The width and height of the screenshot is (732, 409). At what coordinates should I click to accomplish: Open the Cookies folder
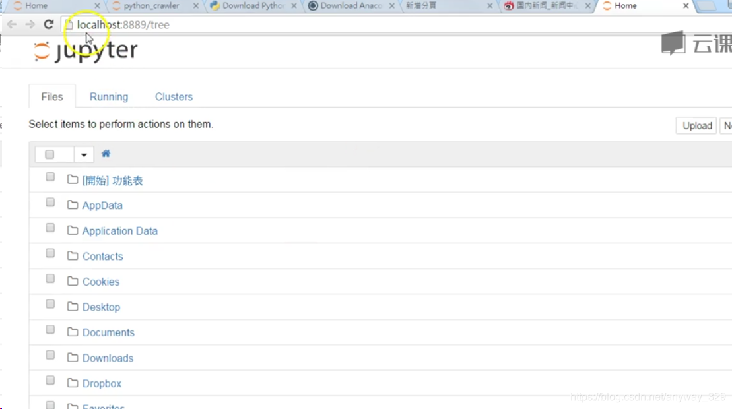coord(101,282)
